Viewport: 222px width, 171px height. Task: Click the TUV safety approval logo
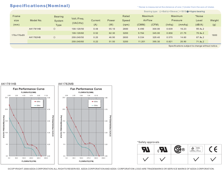click(196, 149)
